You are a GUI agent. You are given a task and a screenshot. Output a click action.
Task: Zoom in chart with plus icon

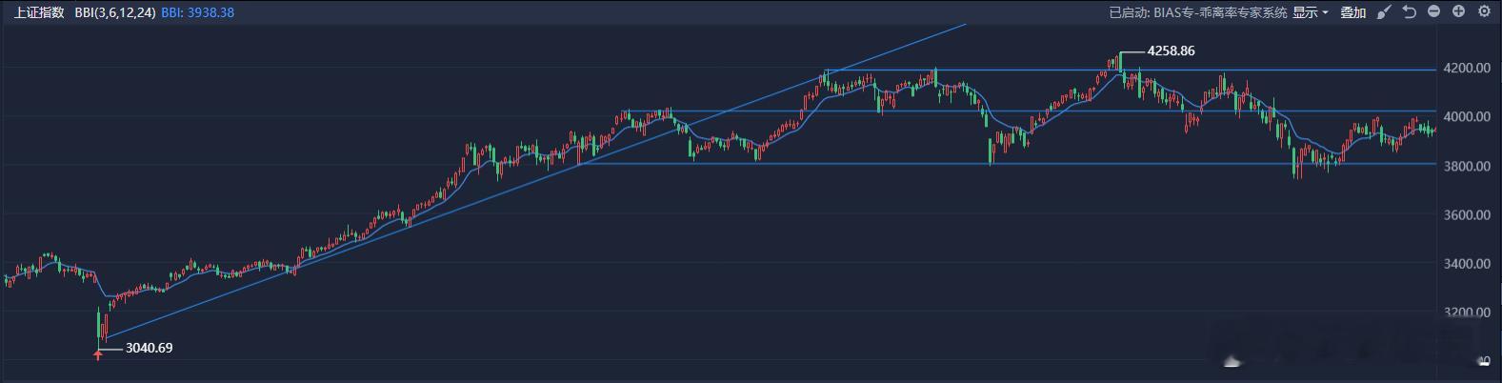(x=1458, y=11)
